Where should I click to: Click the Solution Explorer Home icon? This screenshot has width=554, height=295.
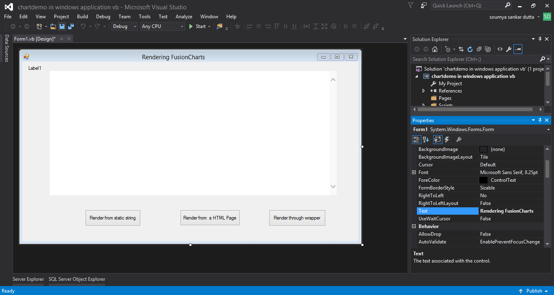(x=435, y=49)
